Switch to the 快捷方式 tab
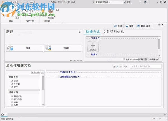 point(93,32)
